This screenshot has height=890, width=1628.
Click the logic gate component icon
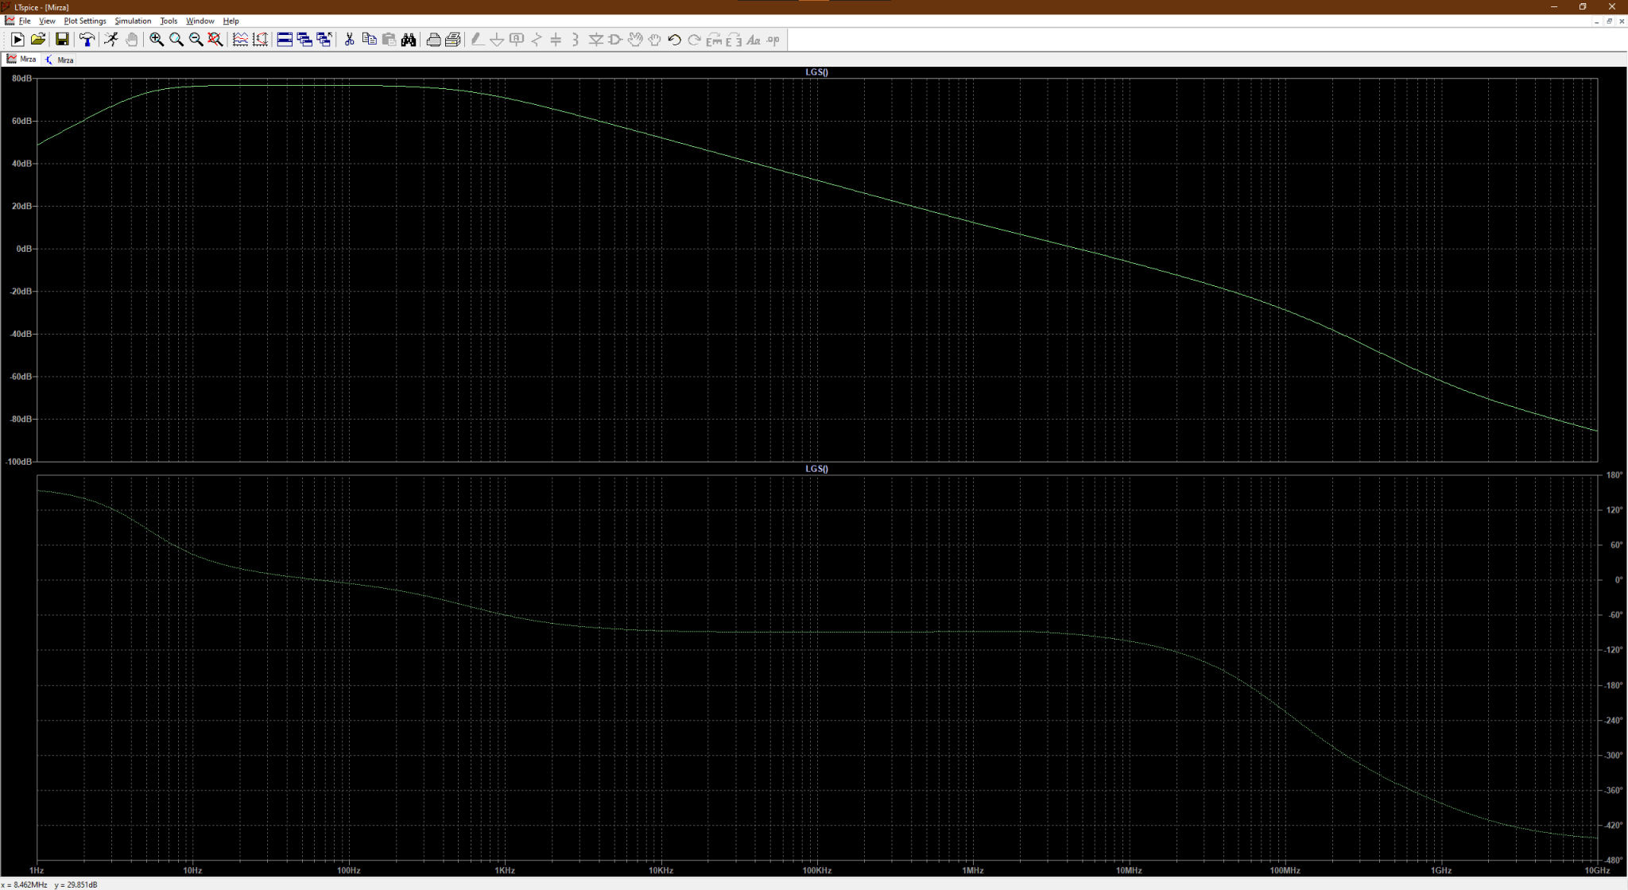615,40
